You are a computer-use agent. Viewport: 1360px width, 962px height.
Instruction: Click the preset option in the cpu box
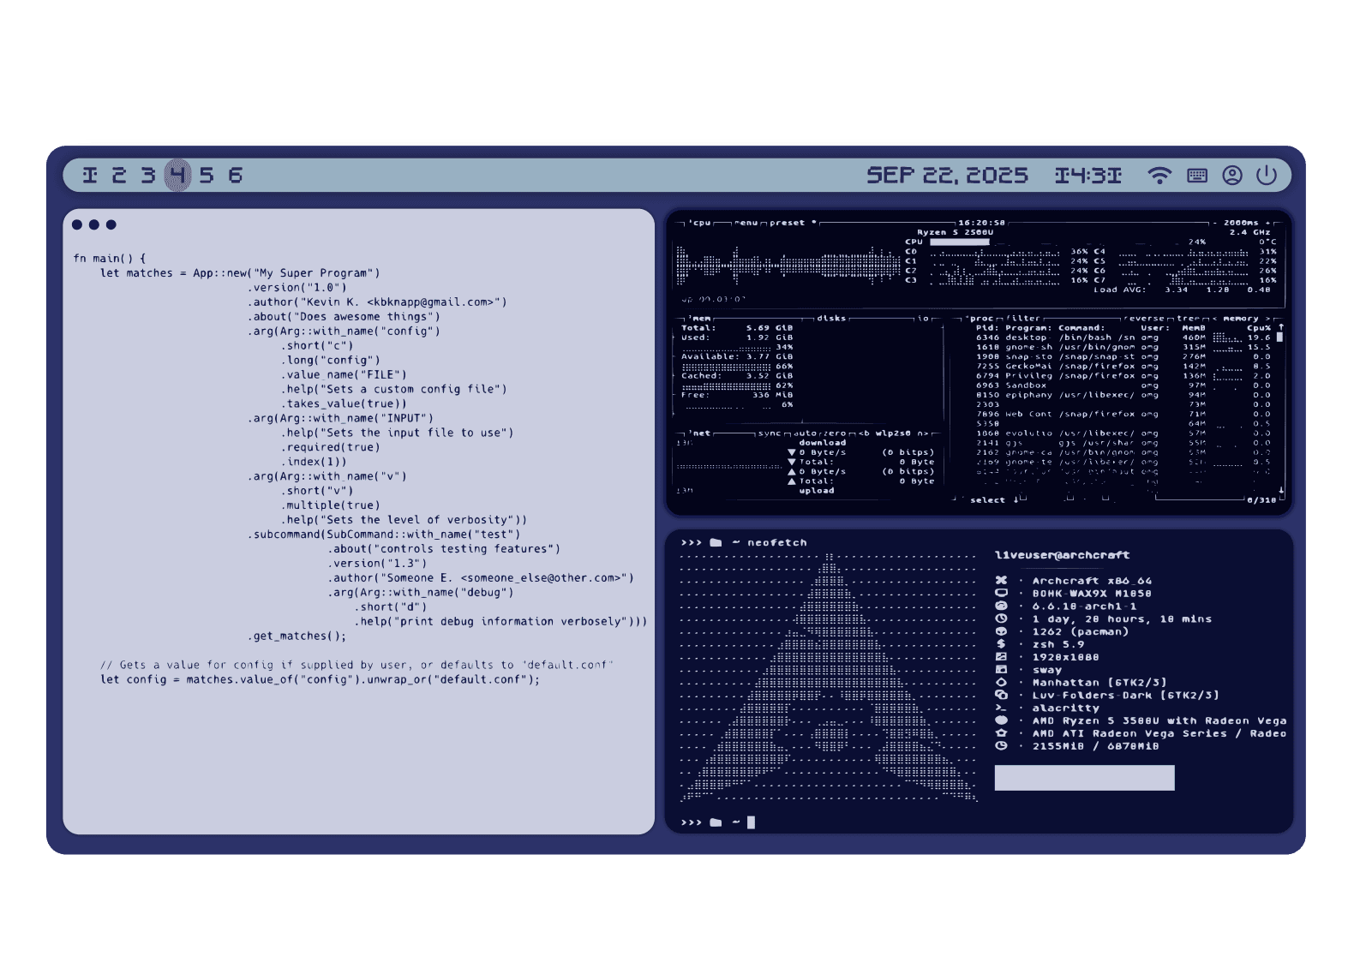[x=788, y=223]
